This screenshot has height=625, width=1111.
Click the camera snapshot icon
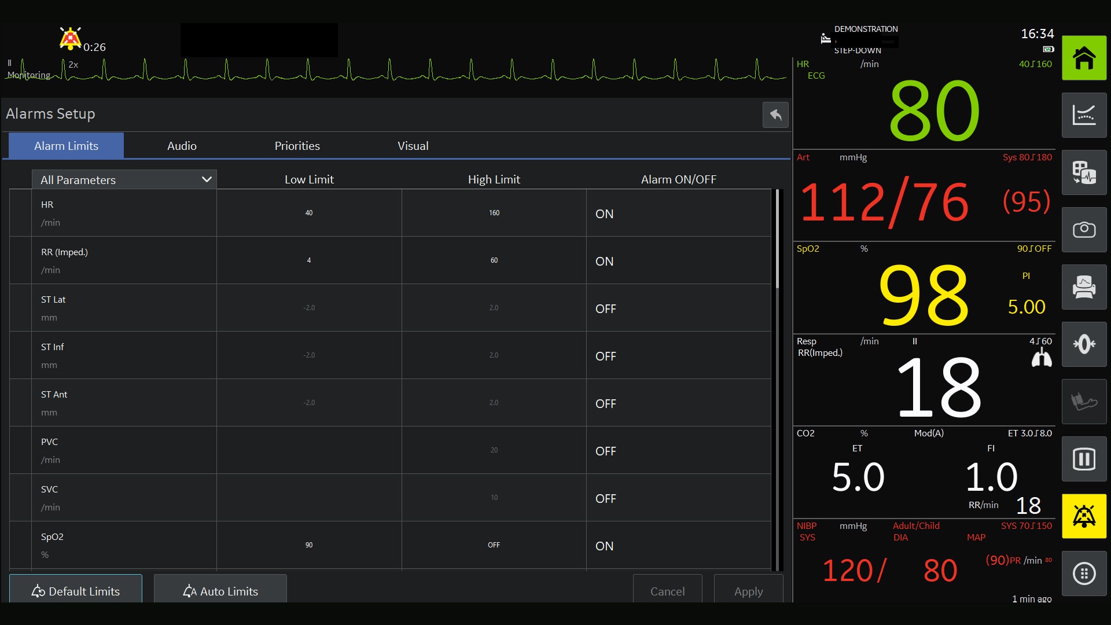(x=1084, y=230)
